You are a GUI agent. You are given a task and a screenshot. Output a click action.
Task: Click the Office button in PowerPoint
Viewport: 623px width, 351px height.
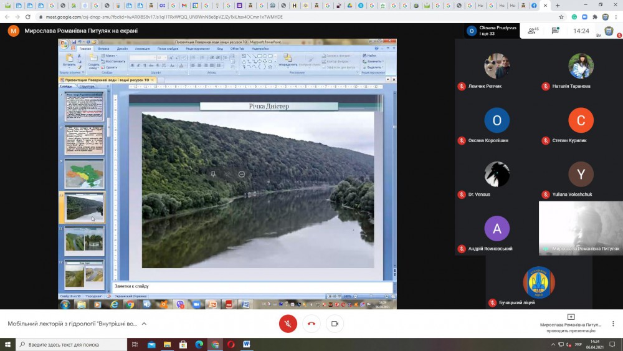coord(64,44)
